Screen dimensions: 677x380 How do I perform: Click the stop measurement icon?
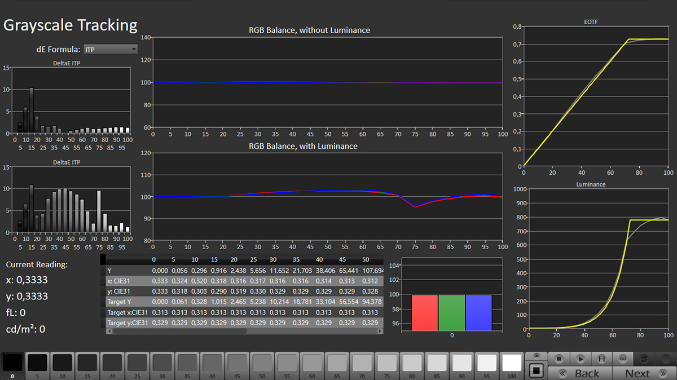coord(558,359)
